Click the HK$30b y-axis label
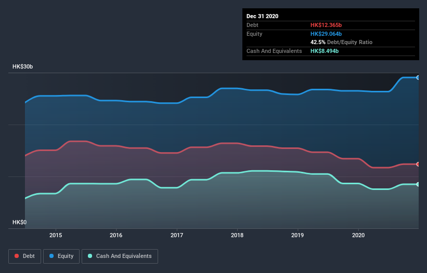 click(x=22, y=67)
